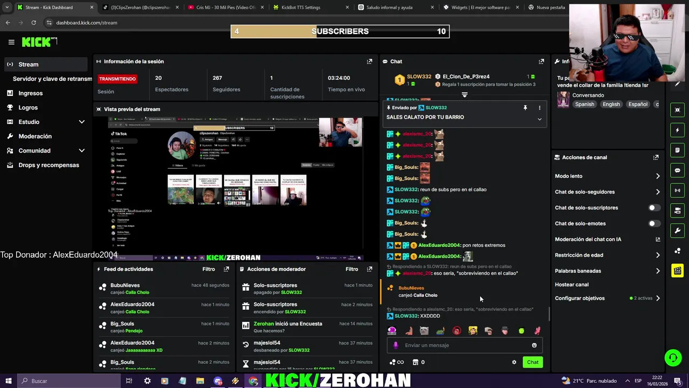Image resolution: width=689 pixels, height=388 pixels.
Task: Click the camera icon in the right sidebar
Action: 677,210
